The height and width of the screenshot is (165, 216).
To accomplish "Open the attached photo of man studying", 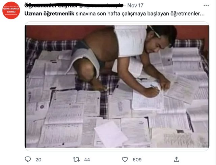I will pos(117,86).
